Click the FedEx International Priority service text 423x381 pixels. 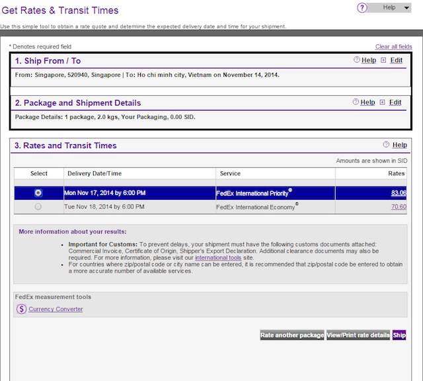click(x=252, y=193)
